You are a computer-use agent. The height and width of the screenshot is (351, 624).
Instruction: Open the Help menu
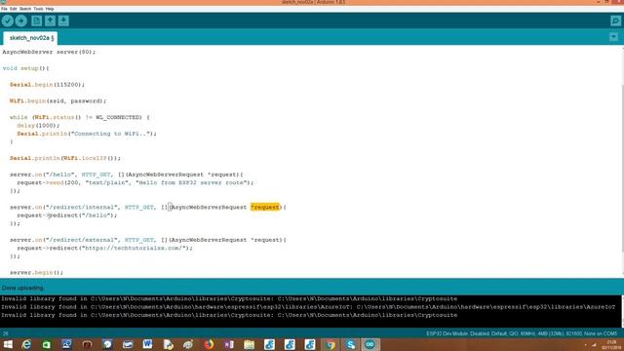(x=50, y=9)
